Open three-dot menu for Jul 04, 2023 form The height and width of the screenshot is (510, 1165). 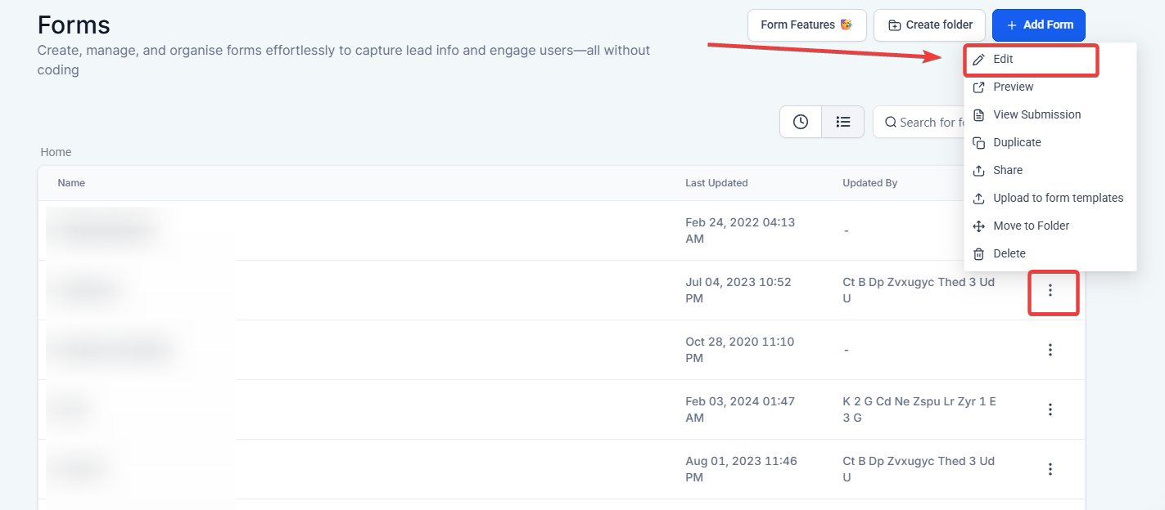click(x=1050, y=290)
